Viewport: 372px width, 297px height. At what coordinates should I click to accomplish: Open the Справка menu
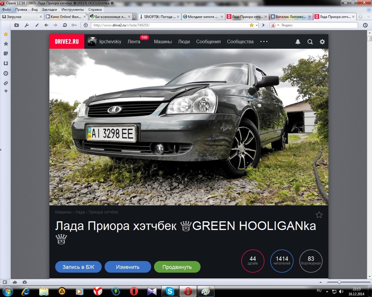coord(95,9)
